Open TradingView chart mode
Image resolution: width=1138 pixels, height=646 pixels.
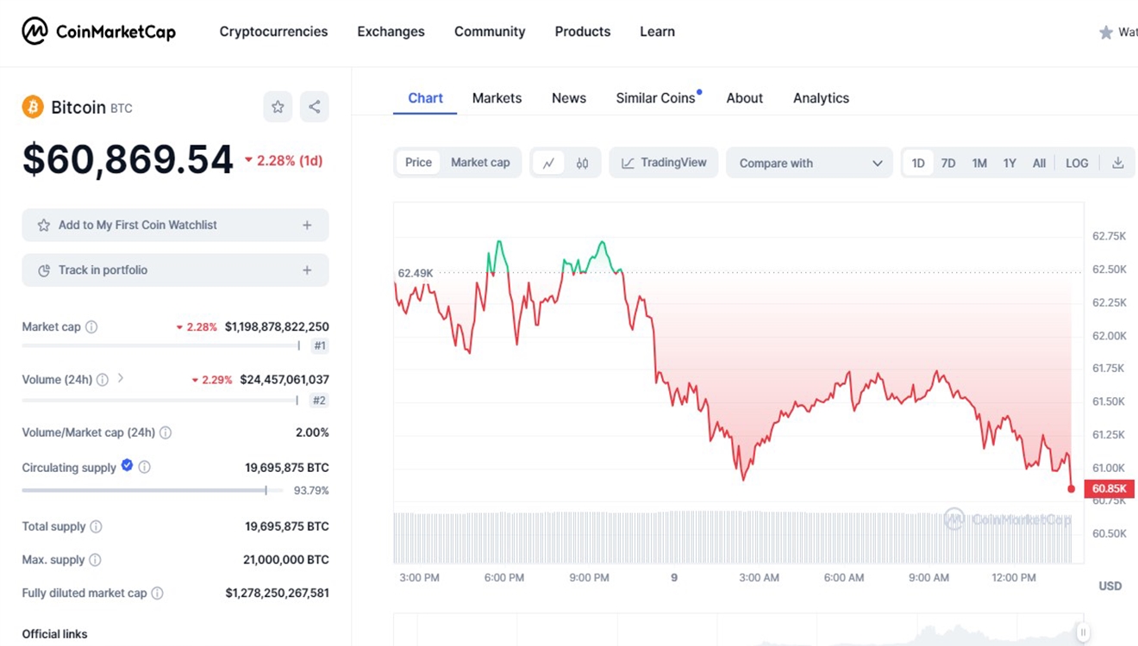coord(664,163)
